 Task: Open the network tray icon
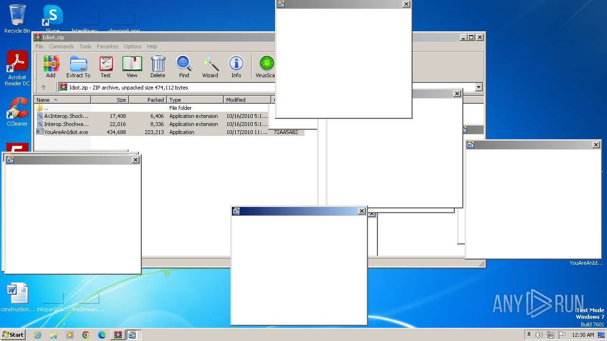click(x=550, y=335)
